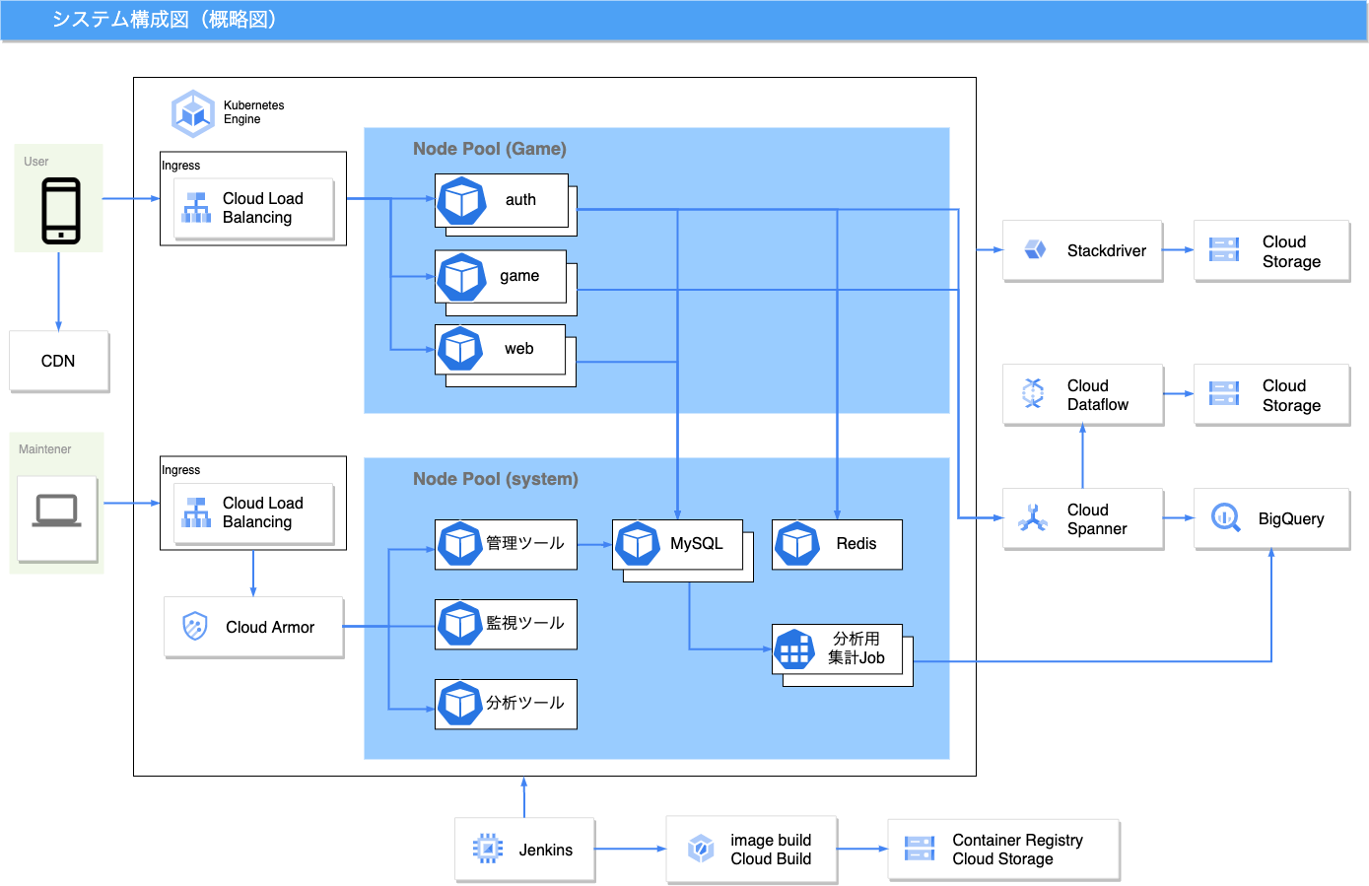Select the image build Cloud Build label
The width and height of the screenshot is (1369, 886).
(x=771, y=849)
